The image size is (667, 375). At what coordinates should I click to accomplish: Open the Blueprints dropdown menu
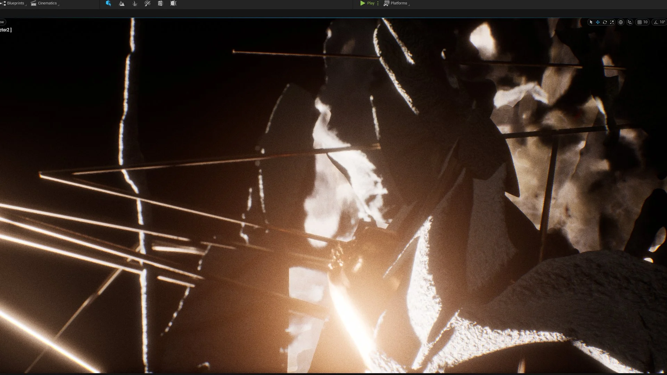point(14,3)
